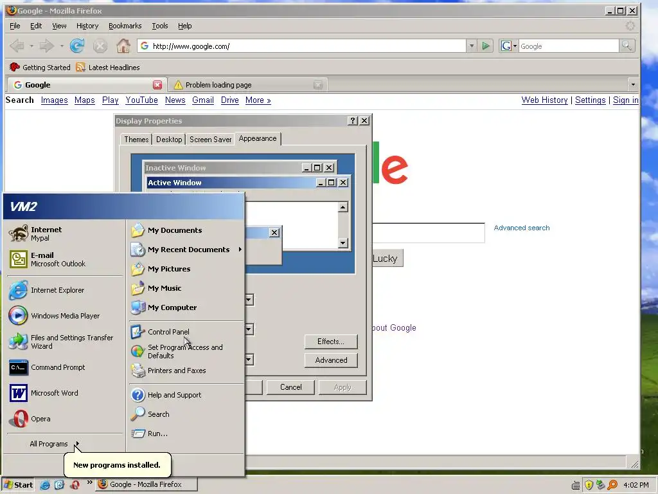Click Display Properties help question button
This screenshot has height=494, width=658.
pos(353,121)
